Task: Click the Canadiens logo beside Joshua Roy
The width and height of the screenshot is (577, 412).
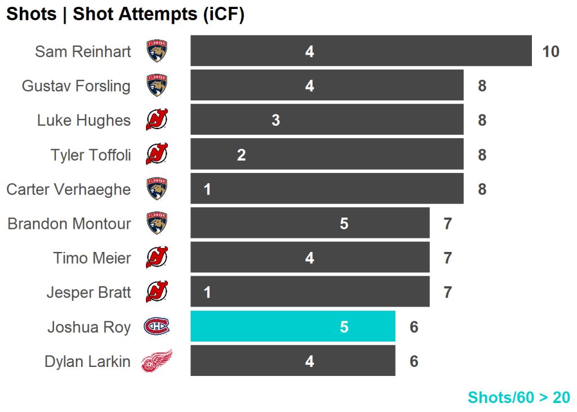Action: 156,326
